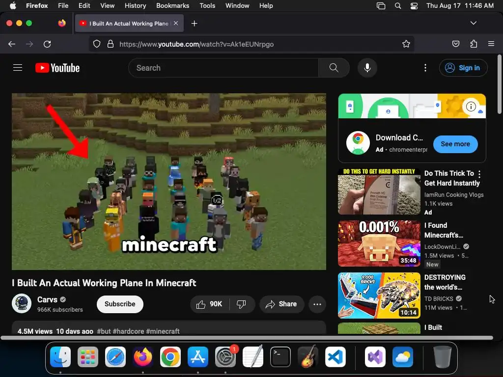Bookmark this page with star icon
Viewport: 503px width, 377px height.
click(x=406, y=44)
